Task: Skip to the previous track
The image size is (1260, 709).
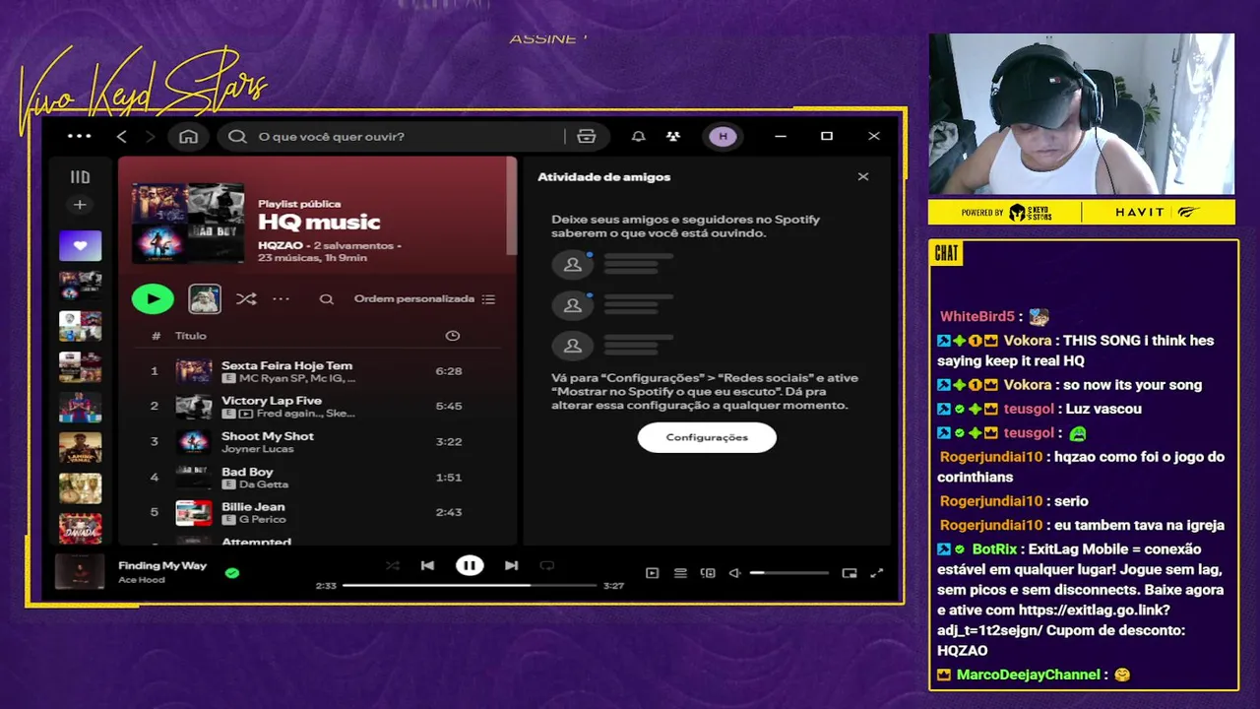Action: (x=427, y=565)
